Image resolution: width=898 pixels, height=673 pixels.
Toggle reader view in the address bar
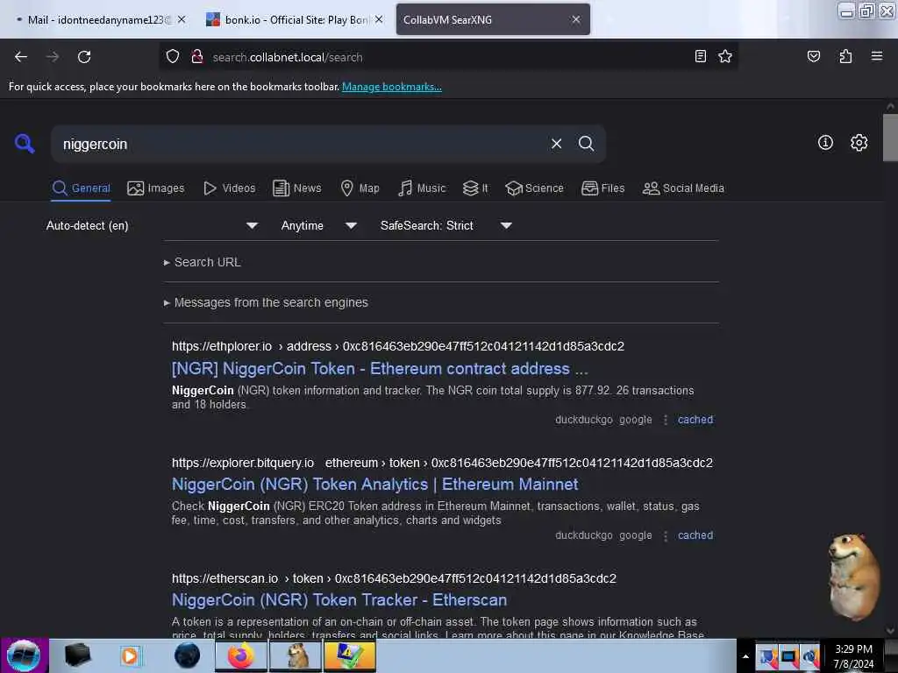700,56
